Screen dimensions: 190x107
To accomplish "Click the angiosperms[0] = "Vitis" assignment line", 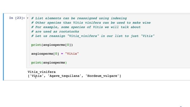I will 55,53.
